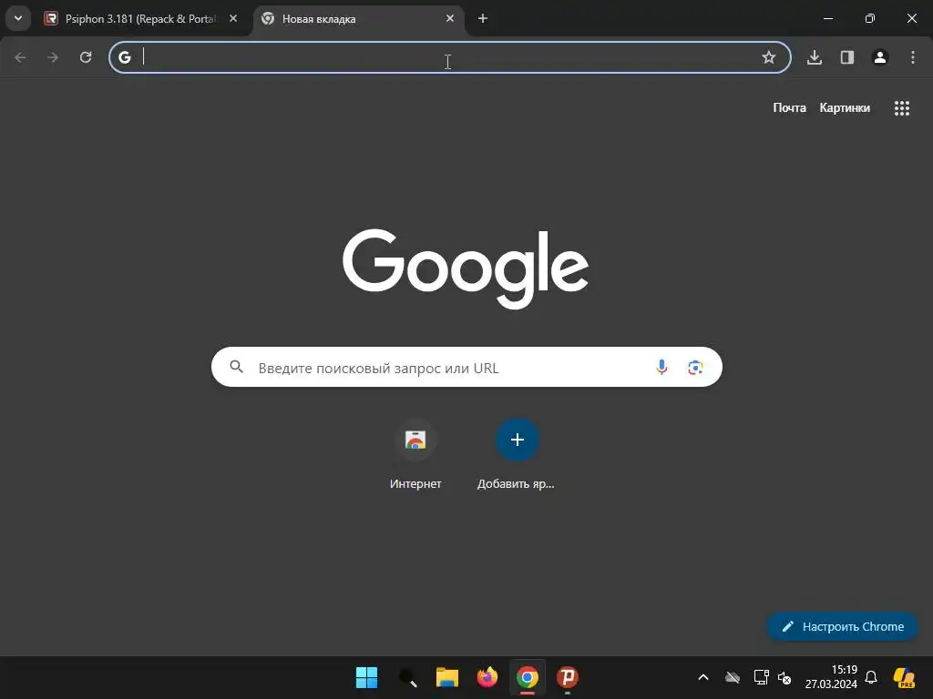
Task: Minimize the Chrome window
Action: click(827, 18)
